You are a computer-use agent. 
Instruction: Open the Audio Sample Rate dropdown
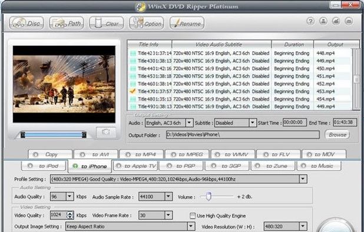tap(168, 197)
